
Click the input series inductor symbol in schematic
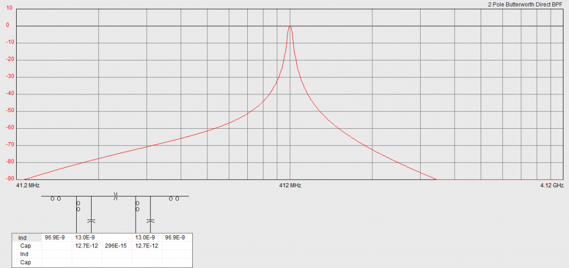[x=56, y=199]
